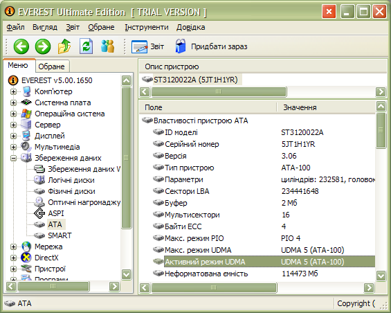The image size is (391, 313).
Task: Expand the Мережа tree node
Action: coord(13,247)
